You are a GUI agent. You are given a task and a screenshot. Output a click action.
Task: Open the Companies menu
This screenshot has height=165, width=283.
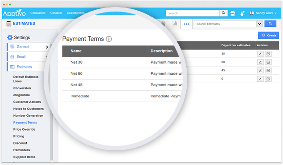pyautogui.click(x=38, y=13)
